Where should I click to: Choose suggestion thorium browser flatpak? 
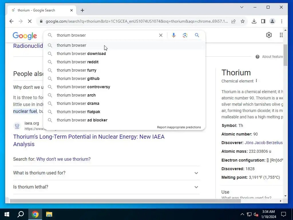point(124,112)
